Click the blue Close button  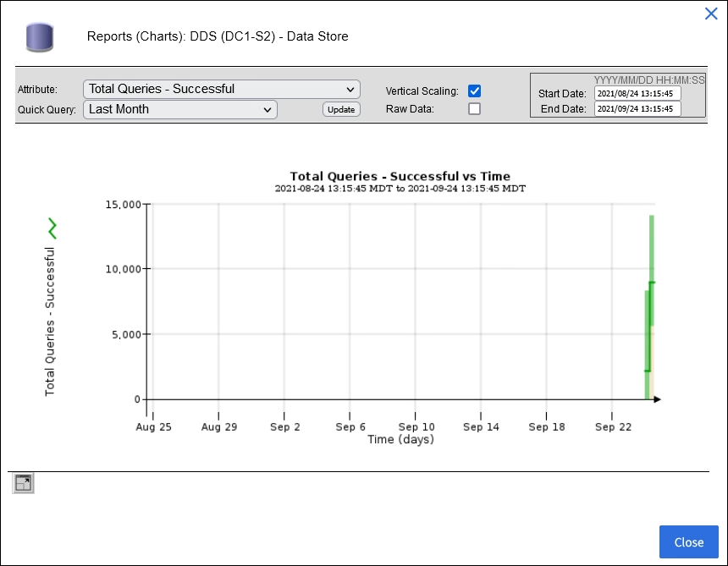(688, 542)
